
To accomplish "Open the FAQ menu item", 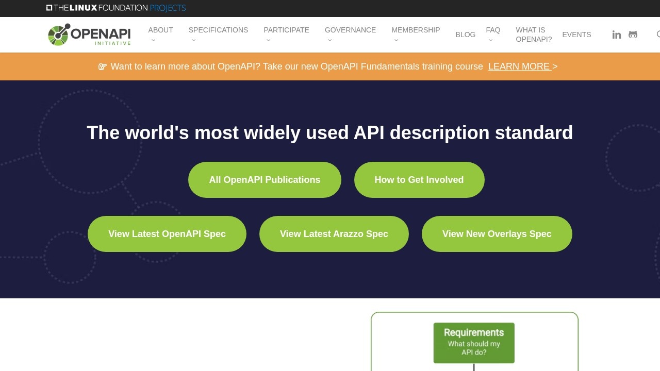I will (x=493, y=30).
